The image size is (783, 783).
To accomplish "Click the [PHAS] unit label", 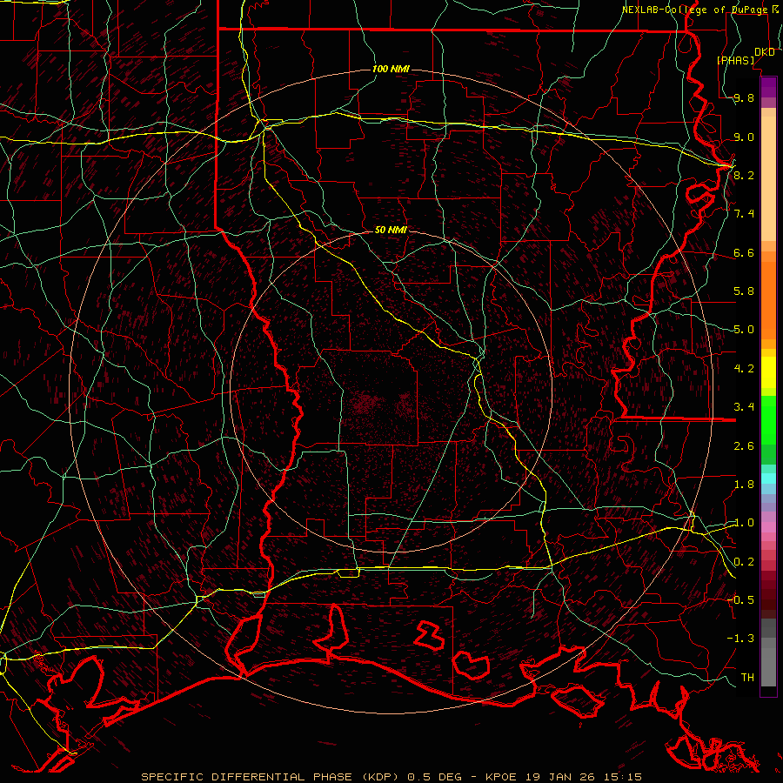I will 736,61.
